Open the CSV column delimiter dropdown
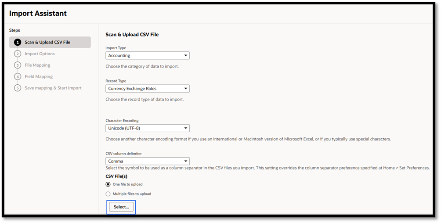 pyautogui.click(x=148, y=162)
